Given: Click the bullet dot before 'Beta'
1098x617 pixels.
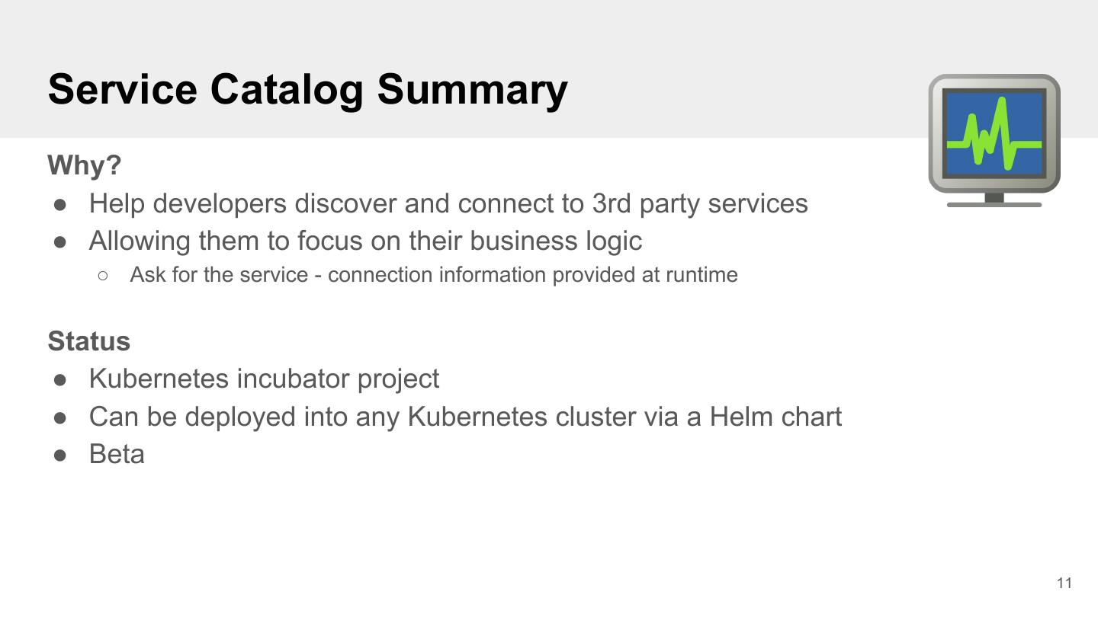Looking at the screenshot, I should tap(61, 455).
